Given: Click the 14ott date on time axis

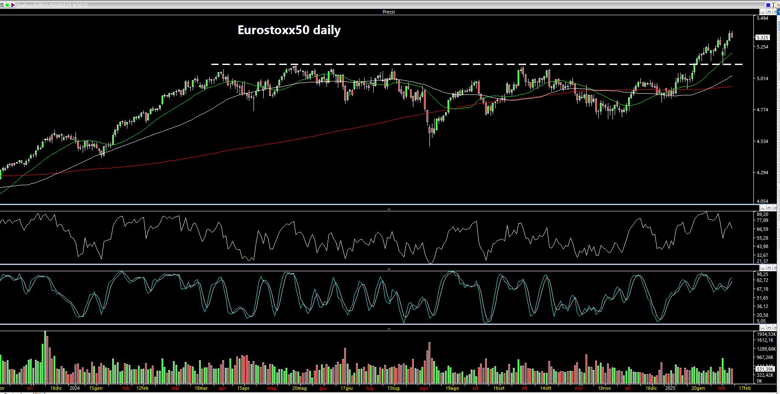Looking at the screenshot, I should click(545, 388).
